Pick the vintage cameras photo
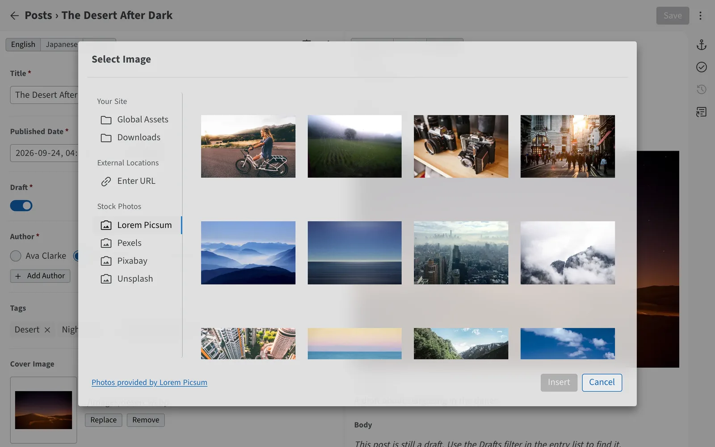 click(461, 146)
